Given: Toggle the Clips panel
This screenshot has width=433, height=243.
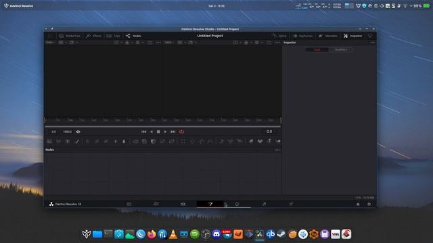Looking at the screenshot, I should click(x=114, y=36).
